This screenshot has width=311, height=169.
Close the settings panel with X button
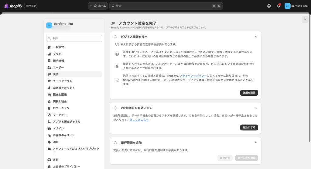(x=305, y=19)
